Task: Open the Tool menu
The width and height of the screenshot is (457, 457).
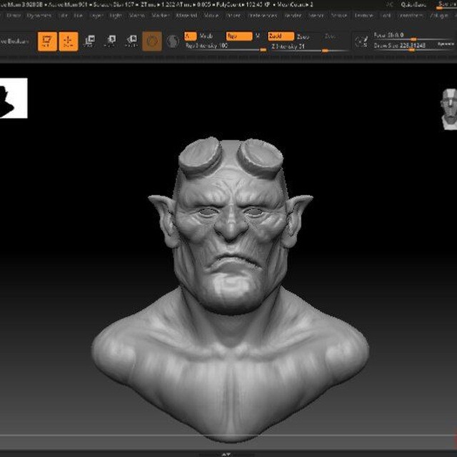Action: tap(386, 16)
